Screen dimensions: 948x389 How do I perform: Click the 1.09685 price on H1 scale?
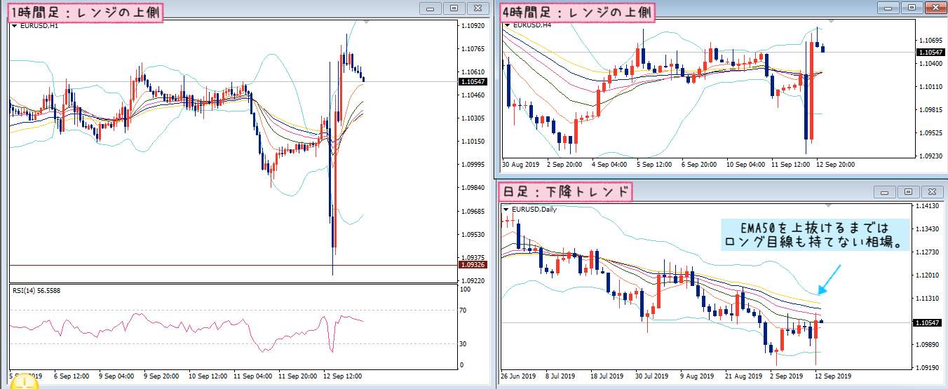click(473, 211)
